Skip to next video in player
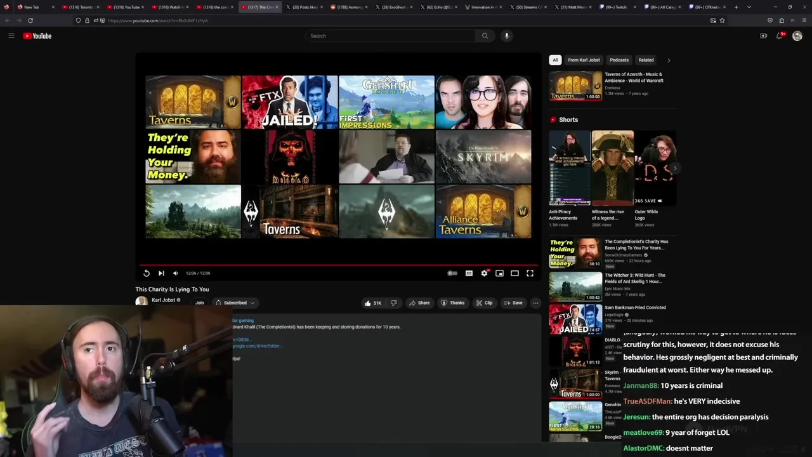The width and height of the screenshot is (812, 457). [x=161, y=273]
